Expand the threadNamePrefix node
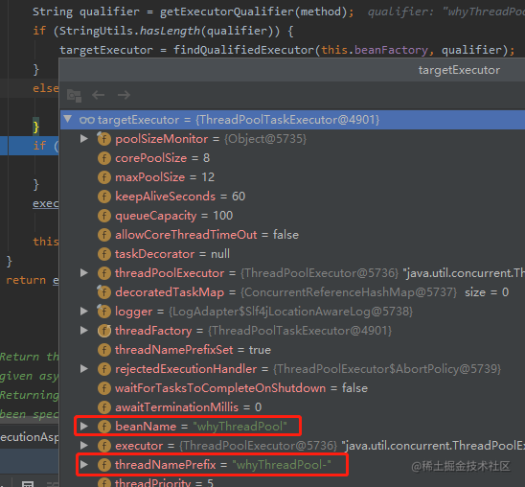The height and width of the screenshot is (487, 525). [x=84, y=465]
